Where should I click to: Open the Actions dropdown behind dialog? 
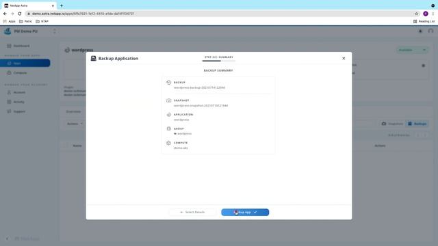tap(75, 124)
